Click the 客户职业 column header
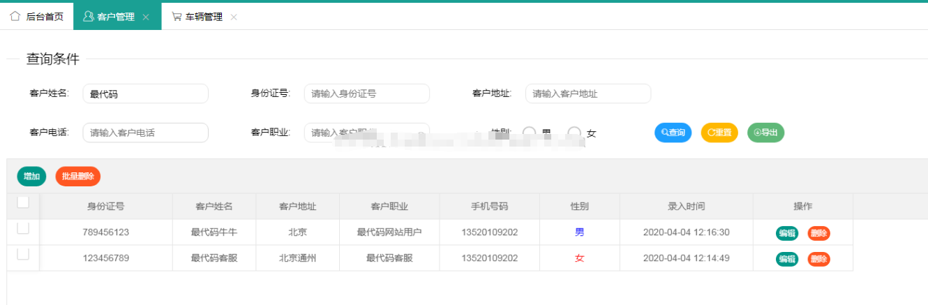928x305 pixels. [389, 207]
